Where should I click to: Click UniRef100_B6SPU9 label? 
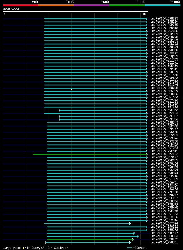[x=164, y=91]
